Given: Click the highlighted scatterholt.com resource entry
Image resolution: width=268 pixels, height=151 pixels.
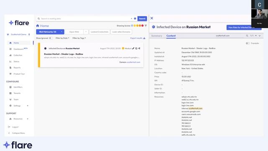Looking at the screenshot, I should pos(196,108).
